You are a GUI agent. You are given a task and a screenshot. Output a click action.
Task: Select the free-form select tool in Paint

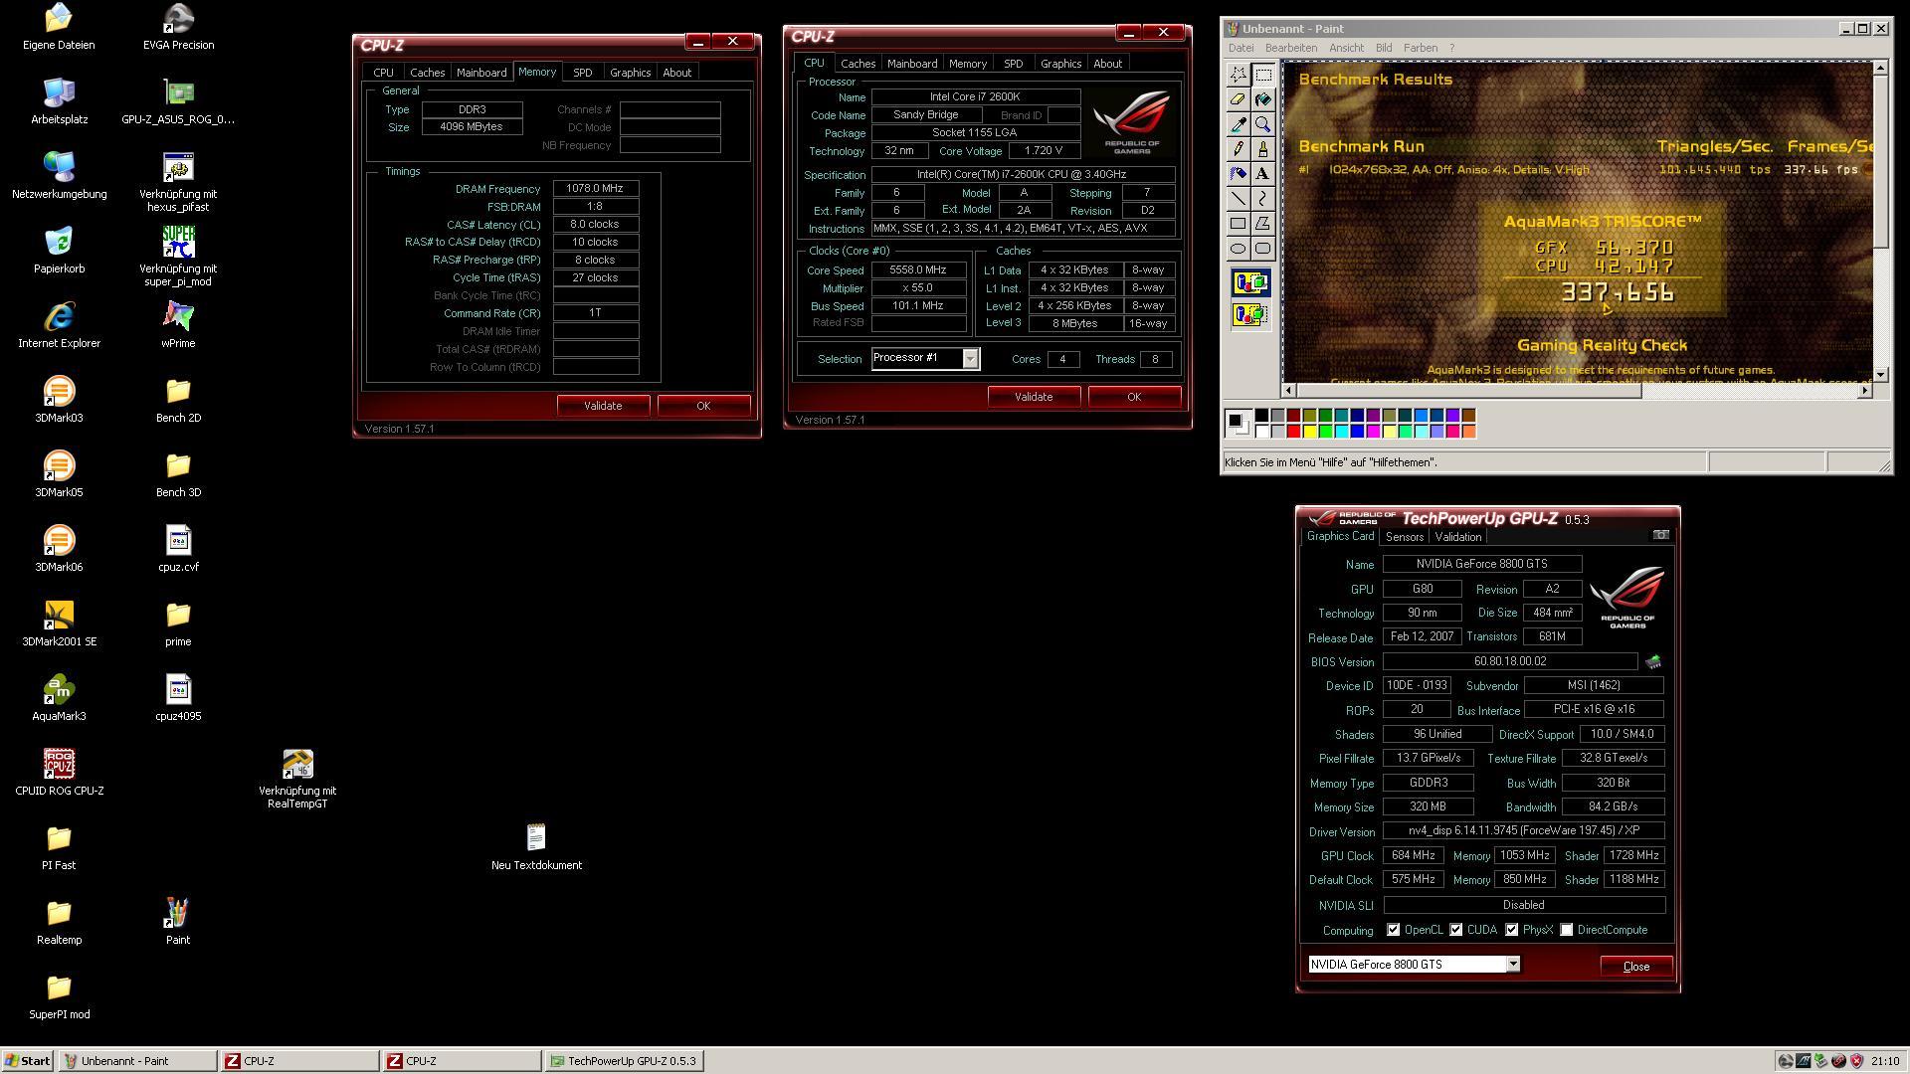[1238, 75]
